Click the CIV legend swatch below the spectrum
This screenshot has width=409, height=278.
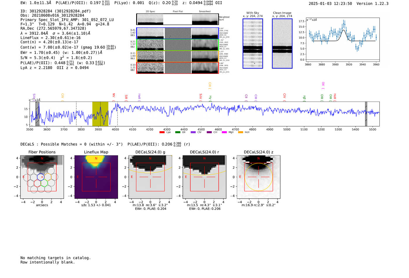pyautogui.click(x=193, y=132)
